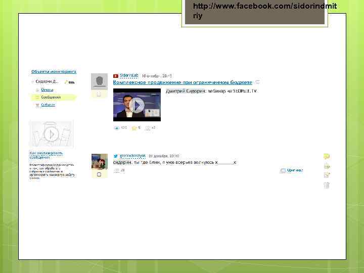364x273 pixels.
Task: Click the small icon after the post title
Action: pos(257,82)
